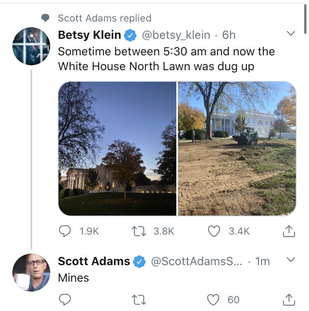Image resolution: width=309 pixels, height=311 pixels.
Task: Open Betsy Klein's profile picture
Action: click(x=31, y=46)
